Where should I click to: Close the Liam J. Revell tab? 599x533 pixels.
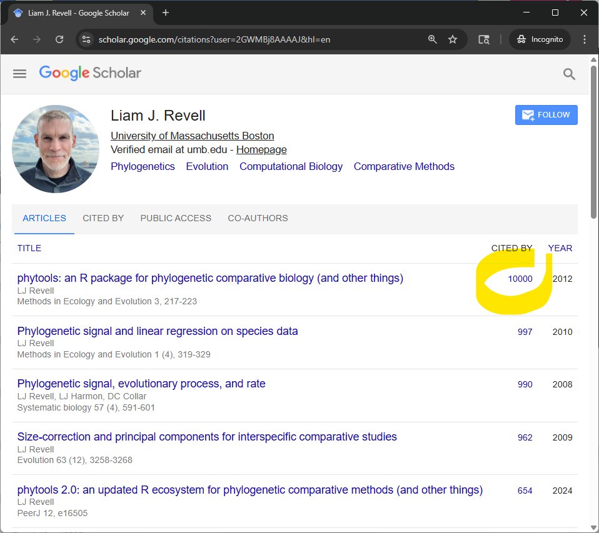[x=143, y=12]
